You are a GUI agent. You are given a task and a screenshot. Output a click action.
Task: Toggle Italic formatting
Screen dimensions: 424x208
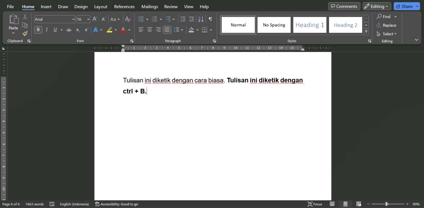[x=47, y=30]
